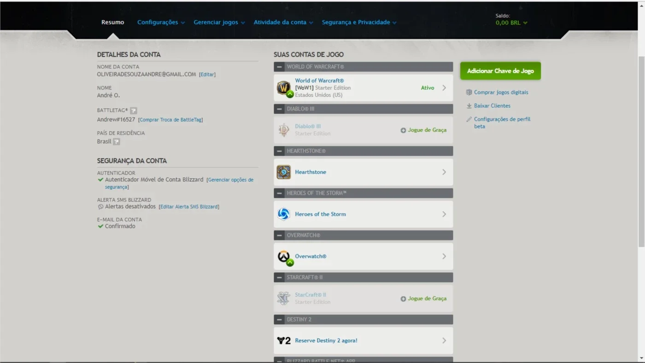The width and height of the screenshot is (645, 363).
Task: Click Reserve Destiny 2 agora! link
Action: pyautogui.click(x=326, y=341)
